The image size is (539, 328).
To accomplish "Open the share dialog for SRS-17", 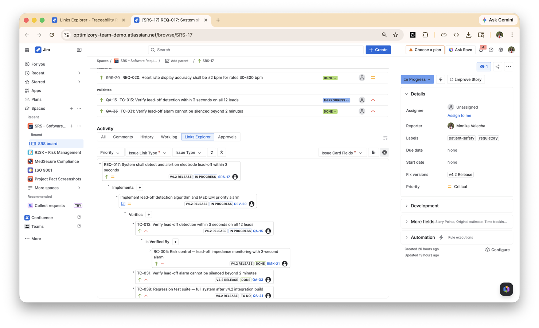I will point(497,66).
